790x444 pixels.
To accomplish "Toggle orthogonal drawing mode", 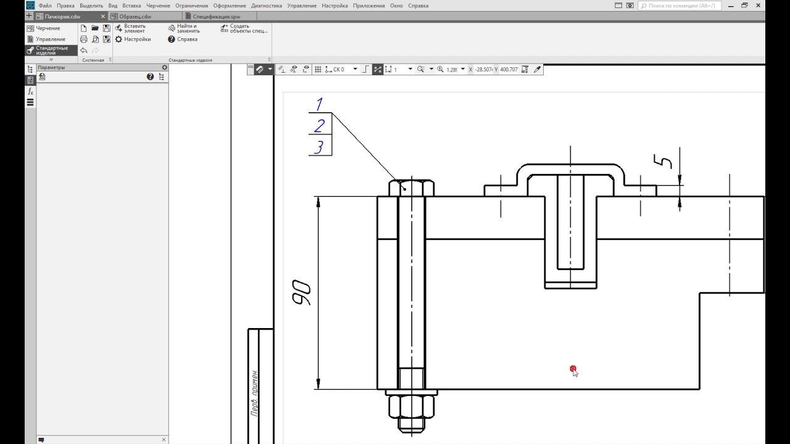I will coord(365,70).
